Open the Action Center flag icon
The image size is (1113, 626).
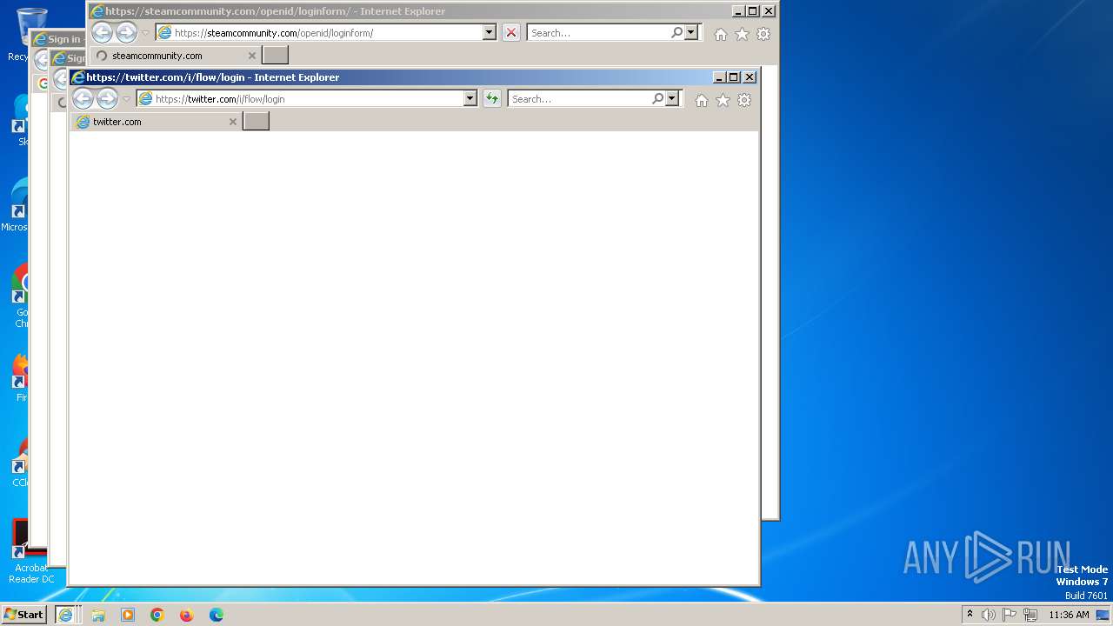[x=1010, y=615]
